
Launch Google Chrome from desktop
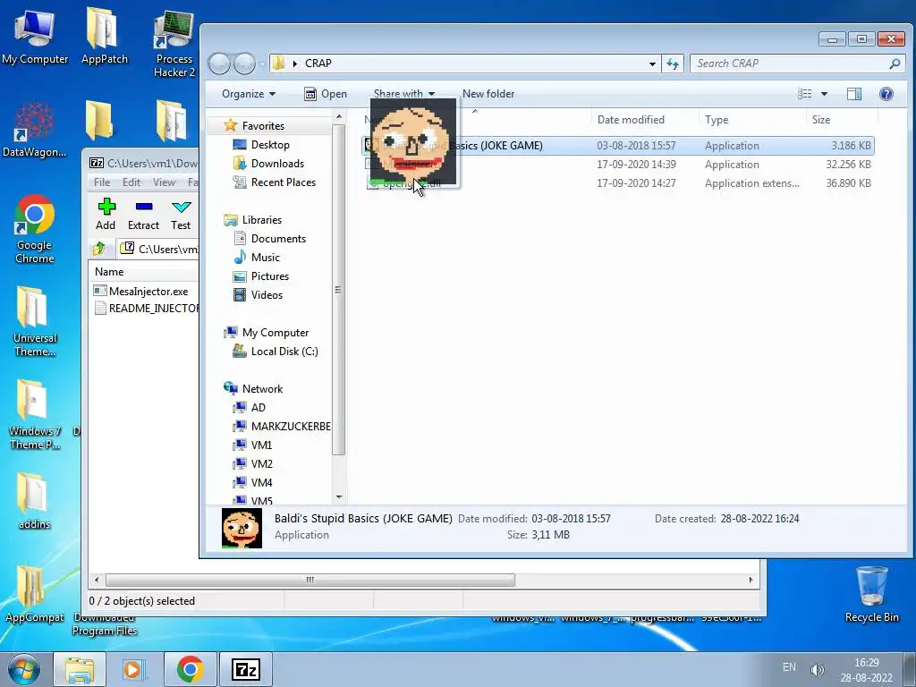coord(35,229)
